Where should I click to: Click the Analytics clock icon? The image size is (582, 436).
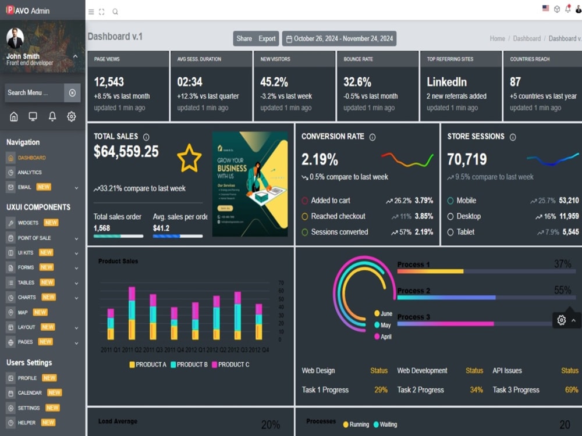click(x=10, y=173)
